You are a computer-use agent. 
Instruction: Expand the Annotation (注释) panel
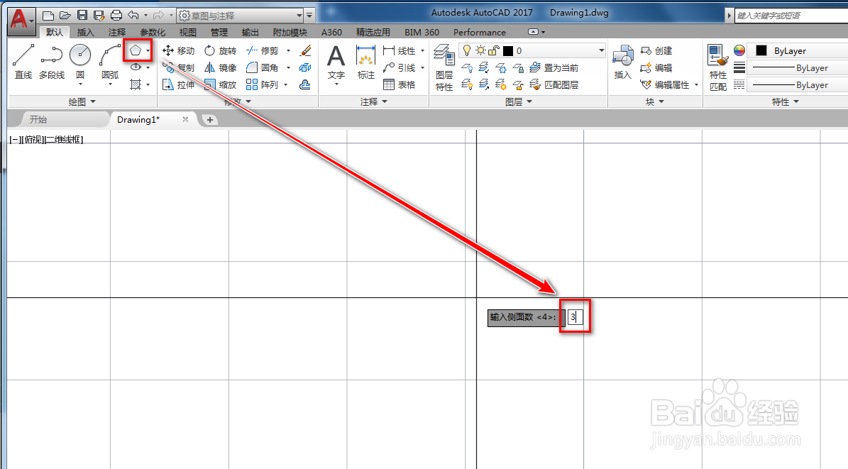coord(374,101)
